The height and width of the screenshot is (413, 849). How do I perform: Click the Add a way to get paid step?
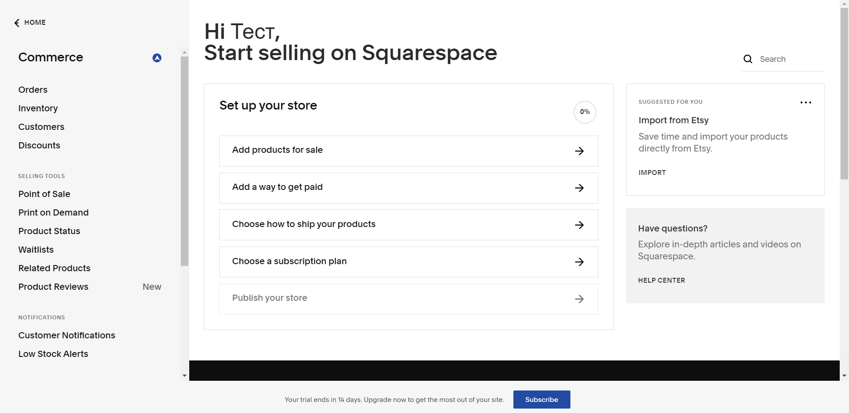(x=409, y=188)
